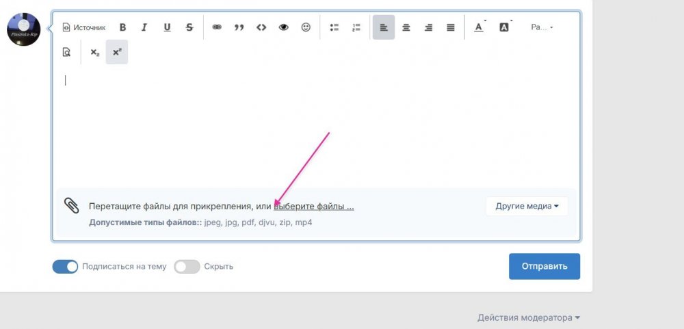Expand the font size dropdown
The height and width of the screenshot is (329, 684).
click(542, 27)
